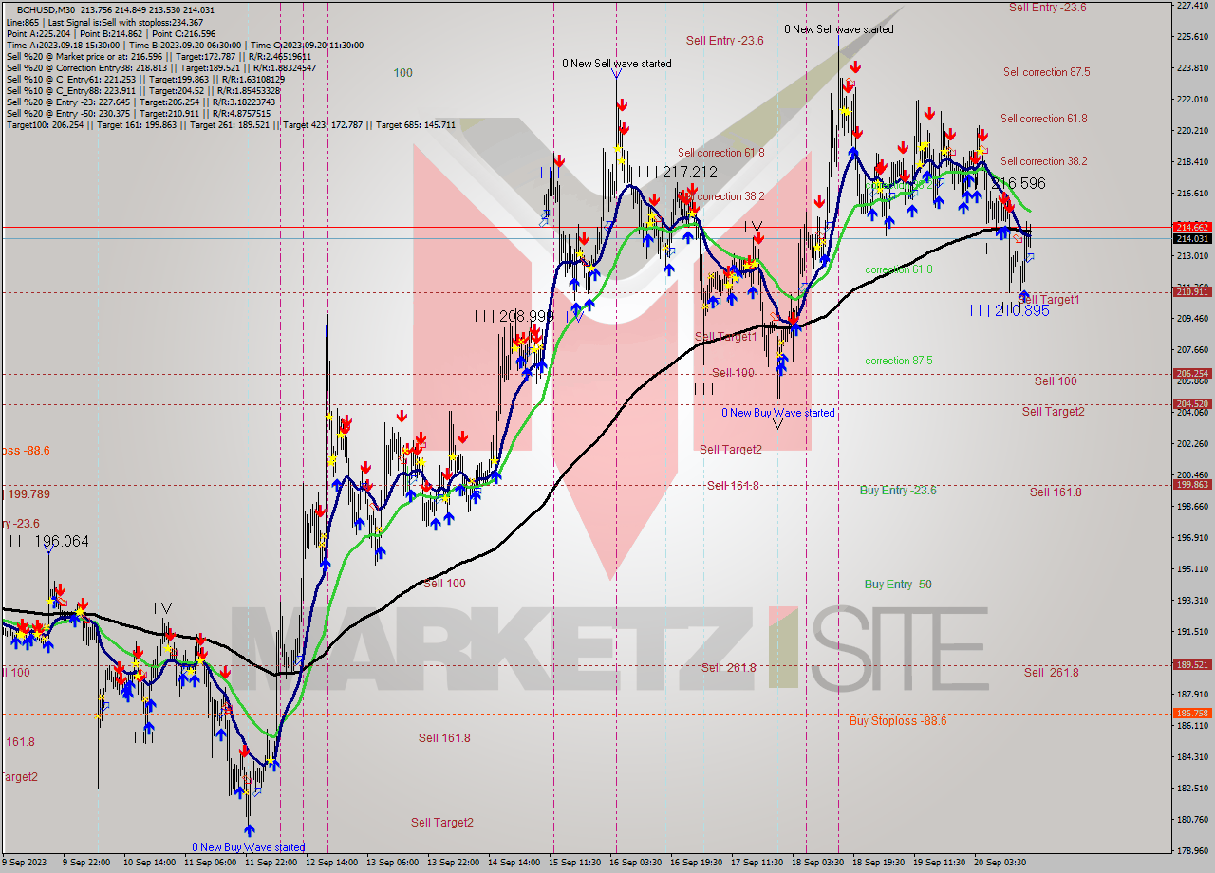This screenshot has height=873, width=1215.
Task: Click the 198.660 price axis value
Action: (x=1192, y=507)
